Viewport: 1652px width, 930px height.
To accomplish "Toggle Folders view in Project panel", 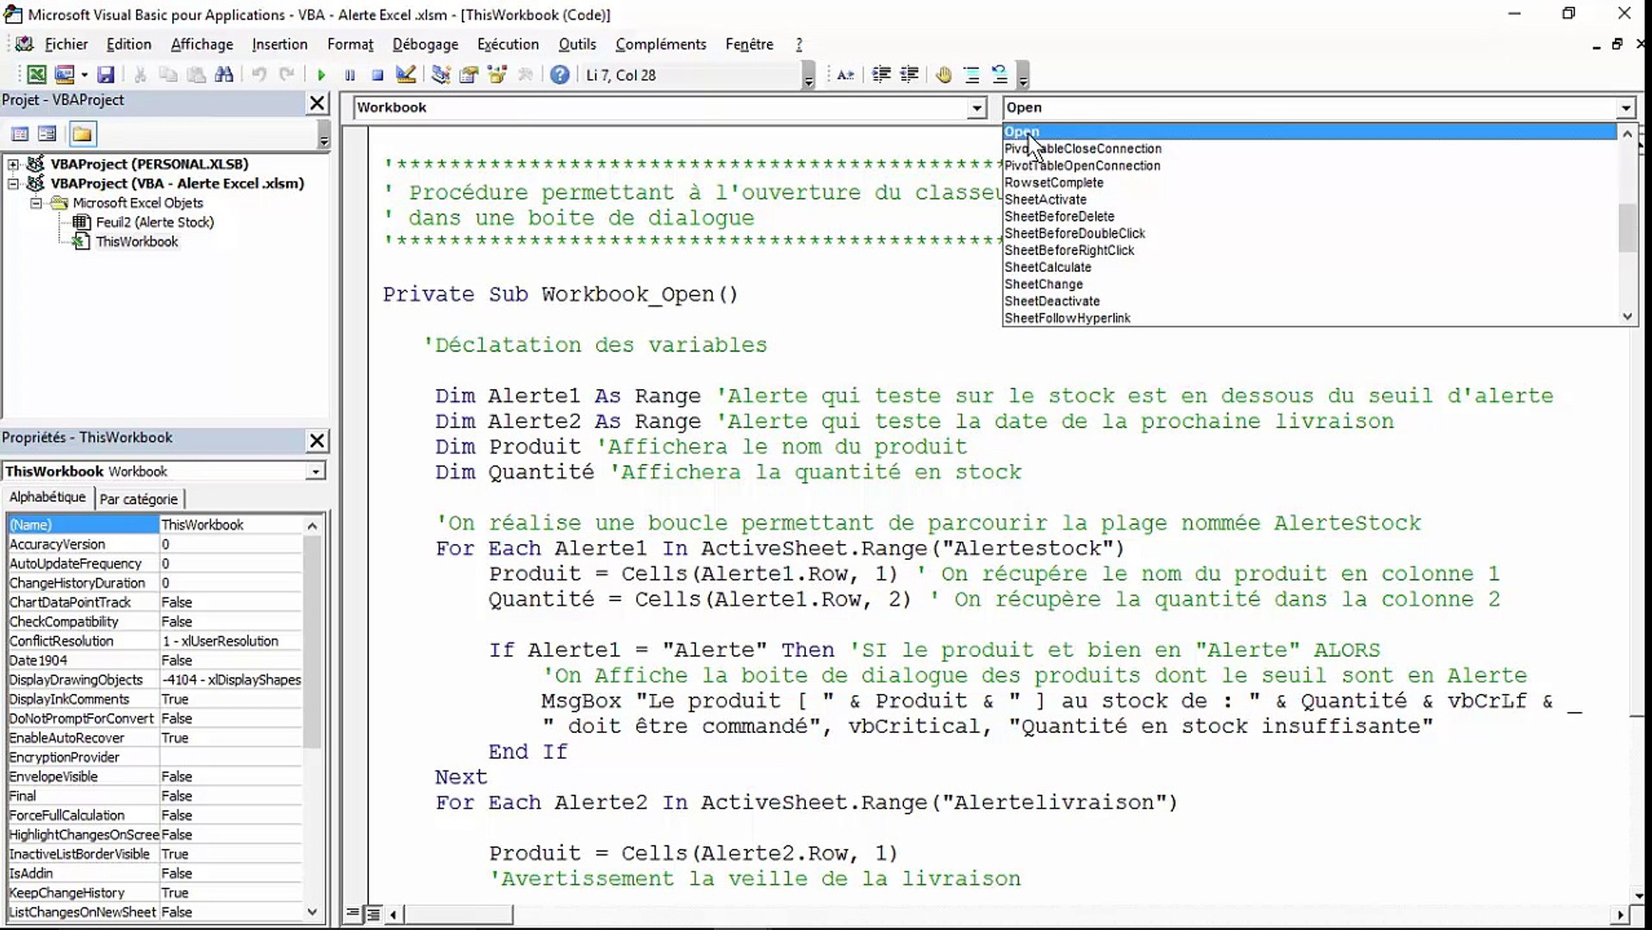I will [82, 133].
